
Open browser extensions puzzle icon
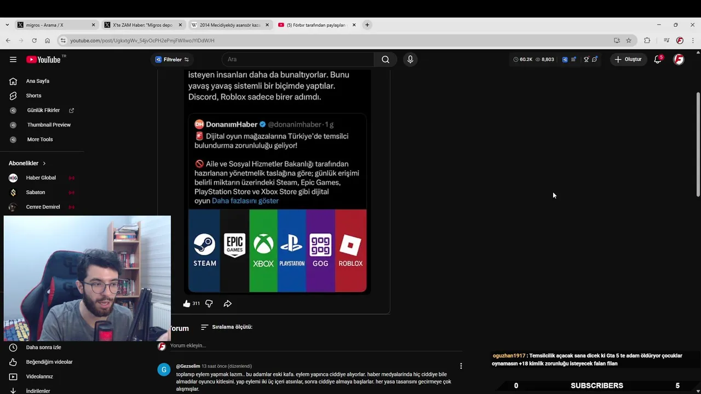(x=647, y=40)
